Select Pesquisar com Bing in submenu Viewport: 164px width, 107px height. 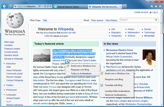(114, 79)
